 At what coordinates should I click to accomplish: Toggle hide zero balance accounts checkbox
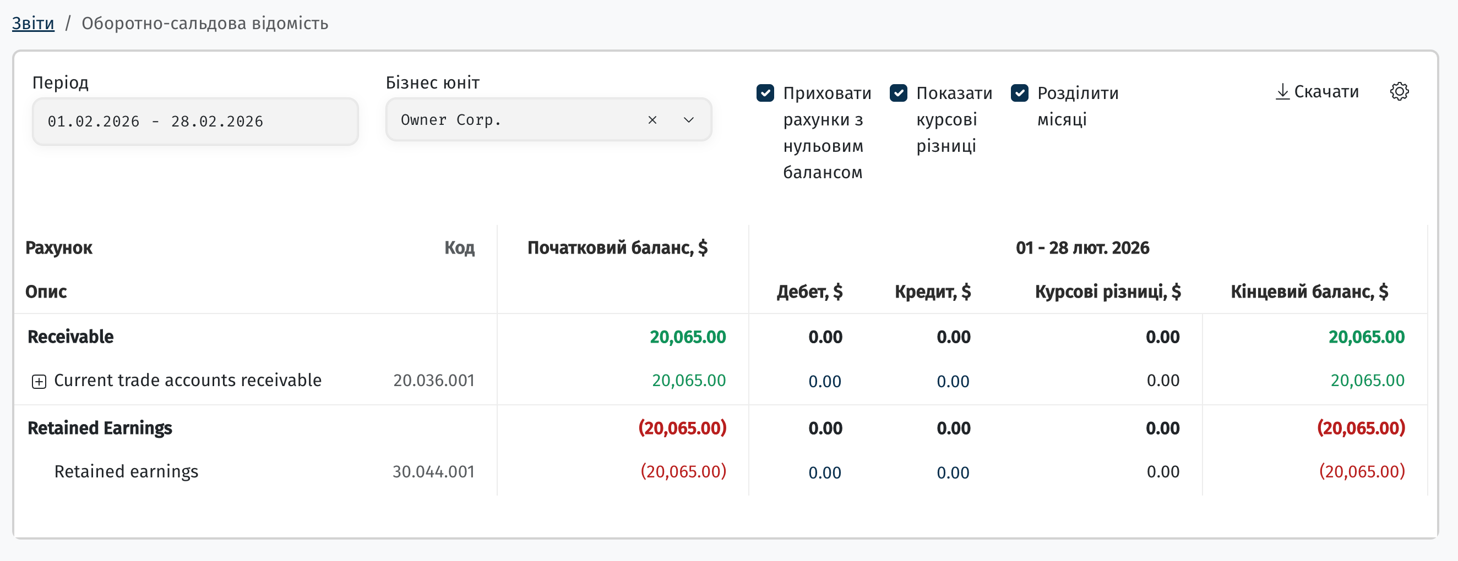(x=765, y=93)
